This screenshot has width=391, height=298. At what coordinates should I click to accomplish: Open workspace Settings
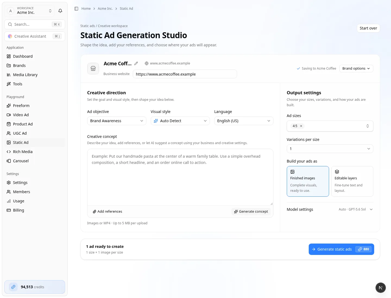pos(35,183)
